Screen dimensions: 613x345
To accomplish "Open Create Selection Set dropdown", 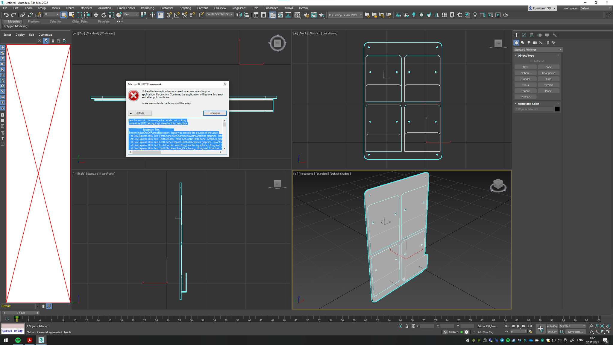I will click(x=219, y=14).
